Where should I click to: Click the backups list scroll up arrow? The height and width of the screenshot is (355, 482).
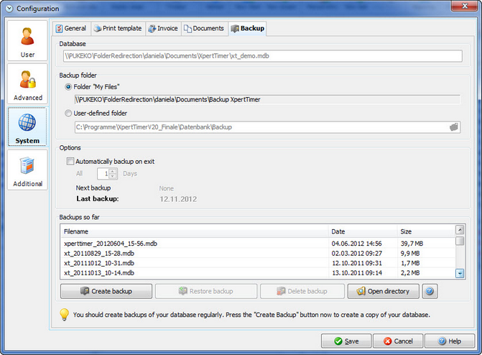[460, 230]
